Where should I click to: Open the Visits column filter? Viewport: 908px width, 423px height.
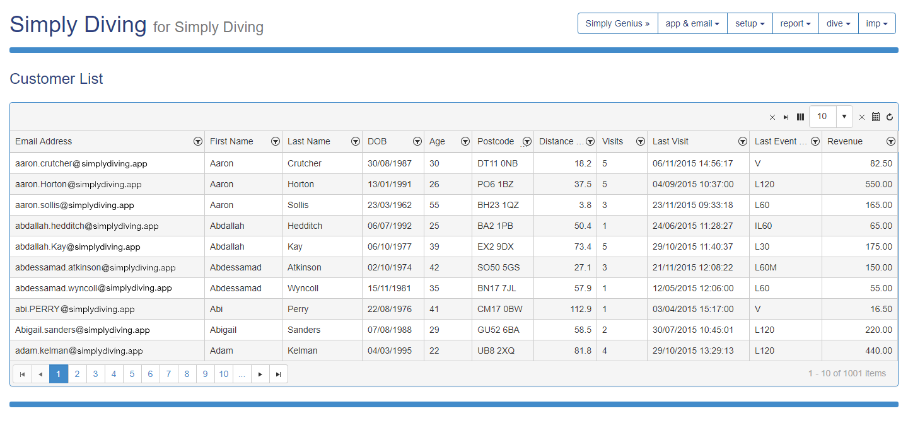[640, 142]
